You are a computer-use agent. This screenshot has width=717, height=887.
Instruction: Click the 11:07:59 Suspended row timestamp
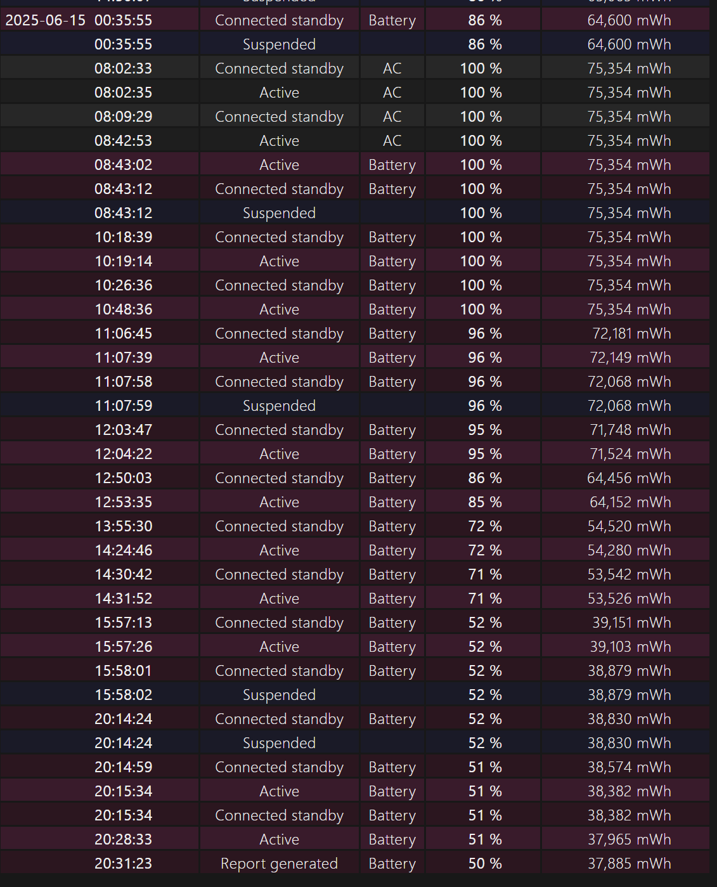tap(123, 406)
